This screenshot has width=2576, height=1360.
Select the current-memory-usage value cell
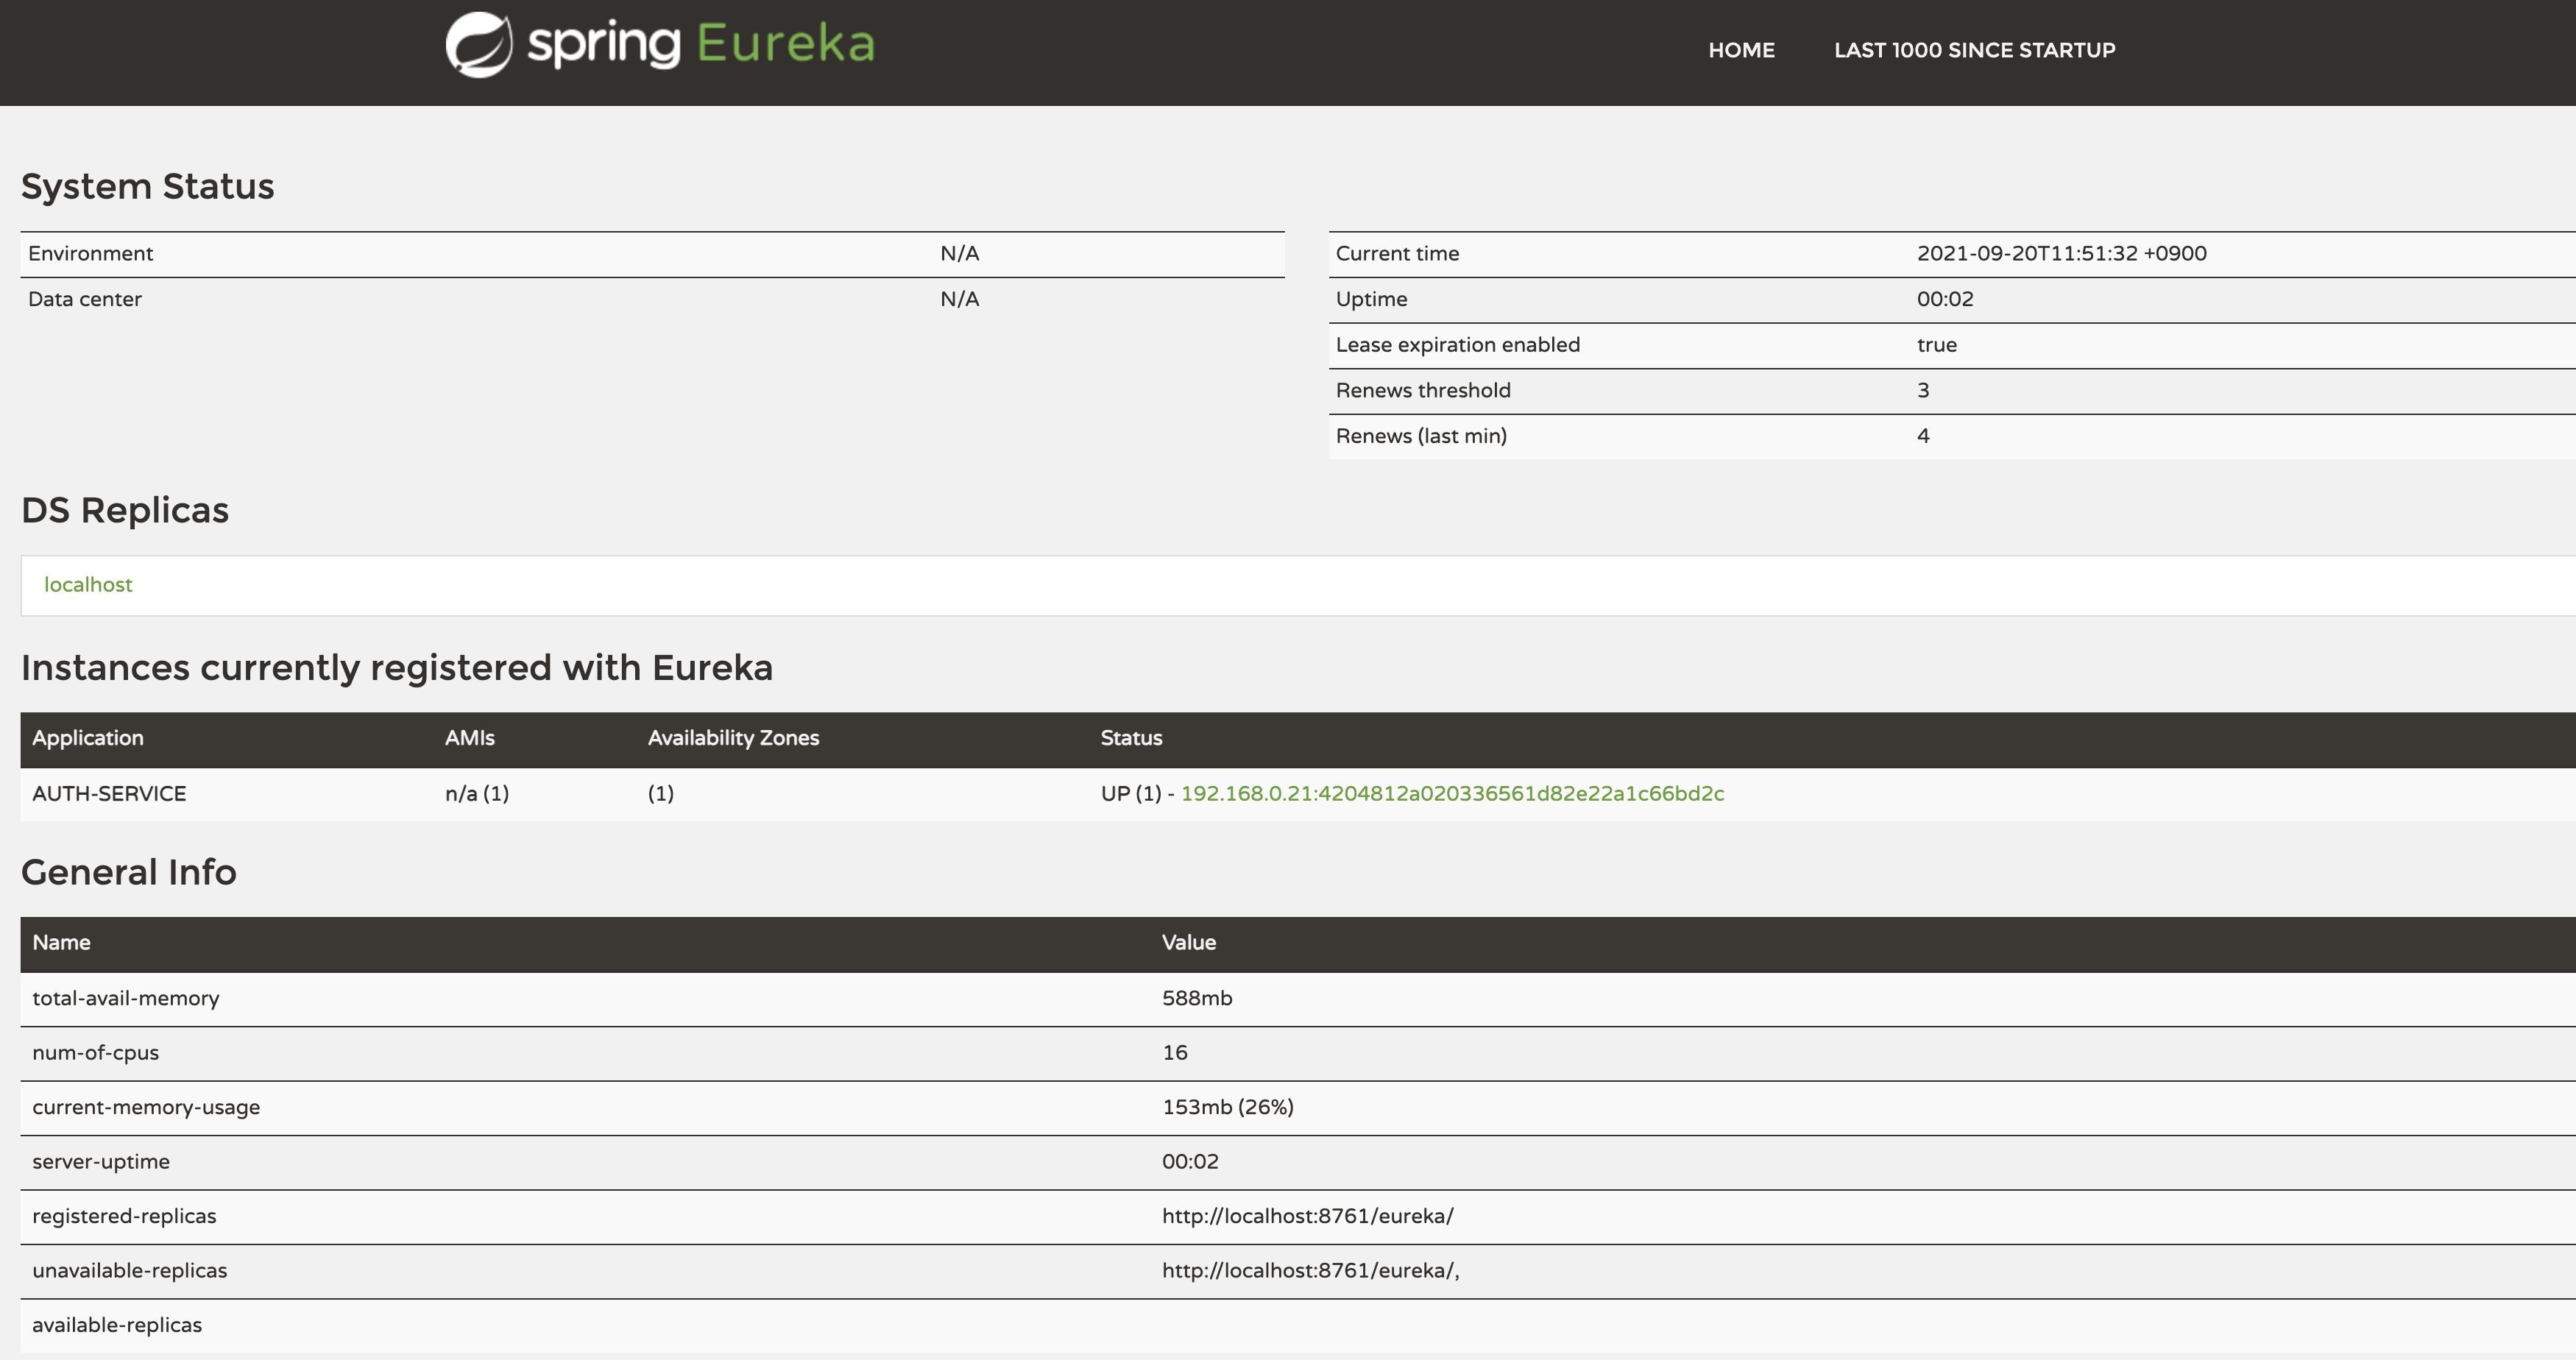tap(1227, 1108)
